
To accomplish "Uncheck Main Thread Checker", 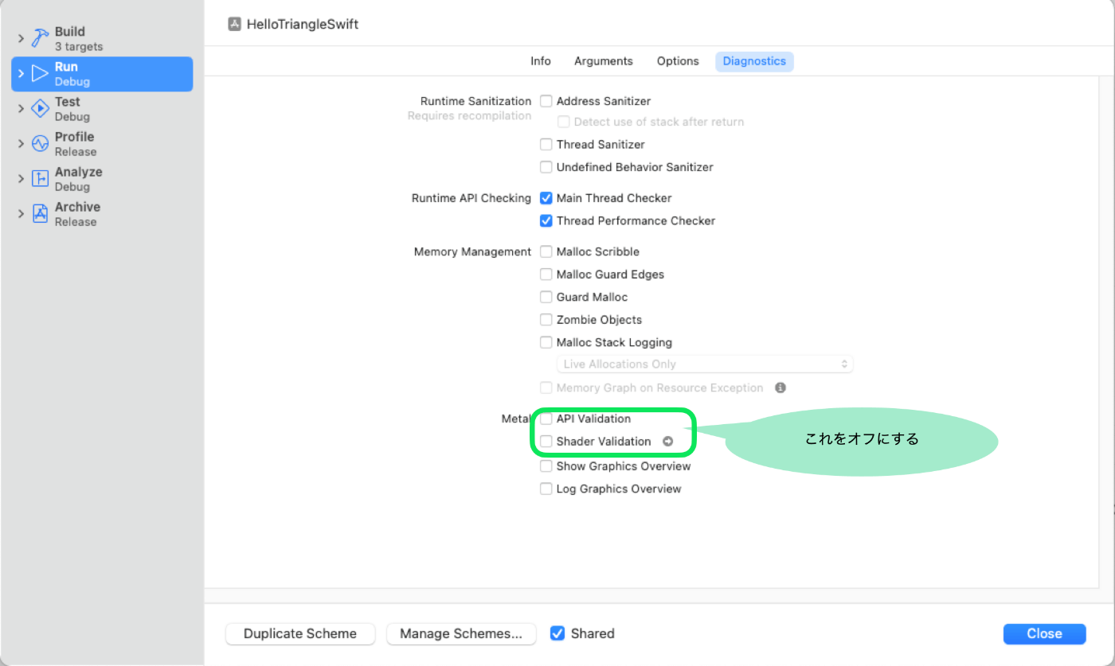I will 546,198.
